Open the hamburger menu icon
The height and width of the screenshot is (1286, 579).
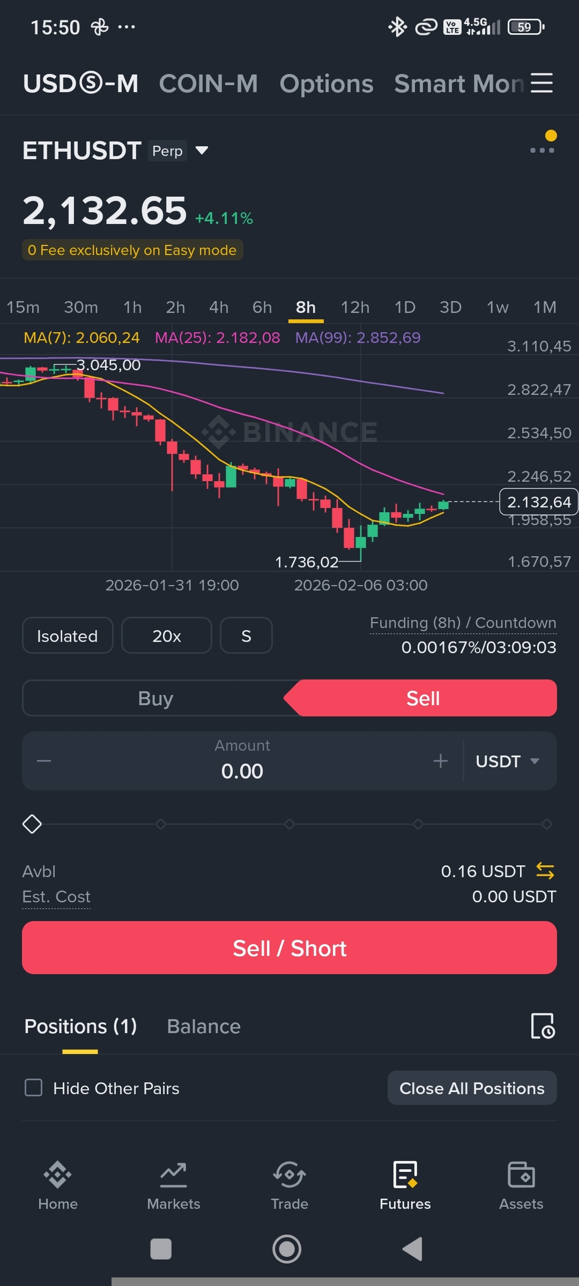541,83
